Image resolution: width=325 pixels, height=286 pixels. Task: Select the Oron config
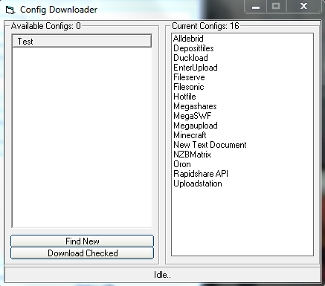tap(182, 164)
